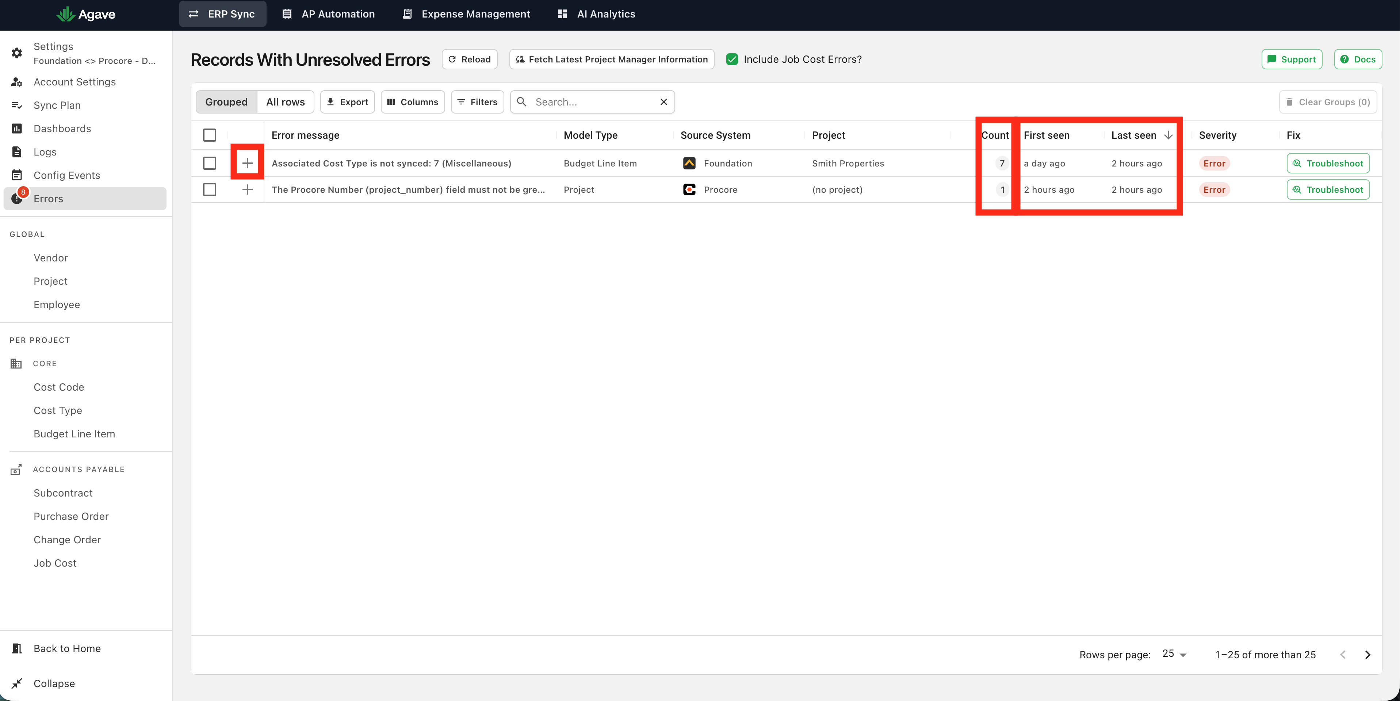The height and width of the screenshot is (701, 1400).
Task: Open Employee in the sidebar
Action: (x=57, y=304)
